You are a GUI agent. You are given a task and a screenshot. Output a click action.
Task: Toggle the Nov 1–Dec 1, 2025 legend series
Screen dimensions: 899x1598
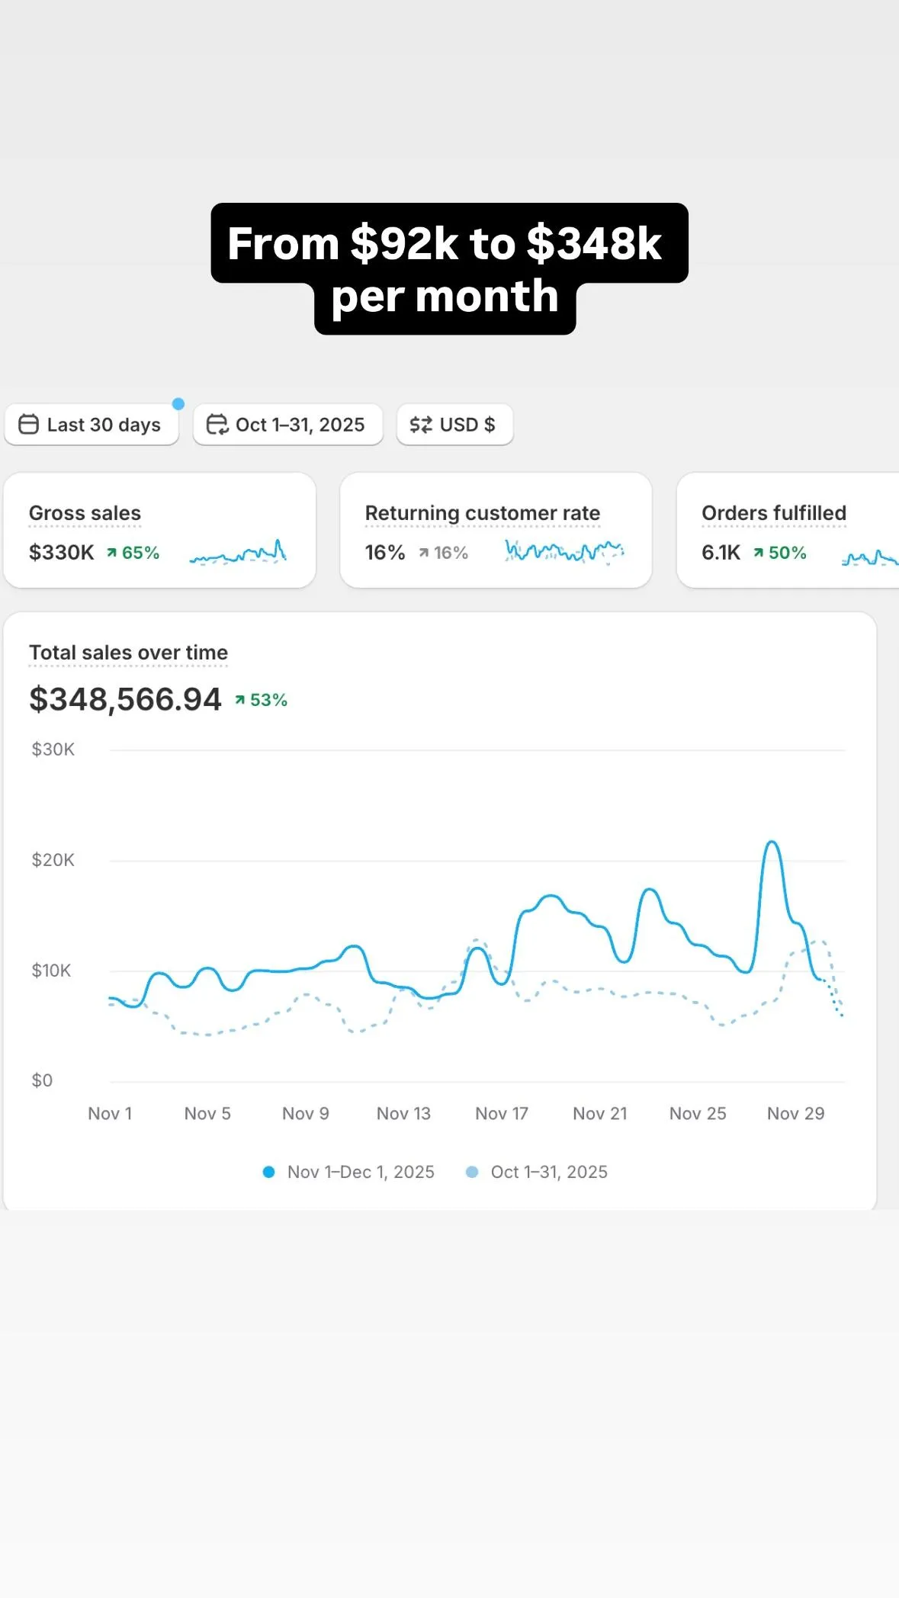pos(360,1172)
